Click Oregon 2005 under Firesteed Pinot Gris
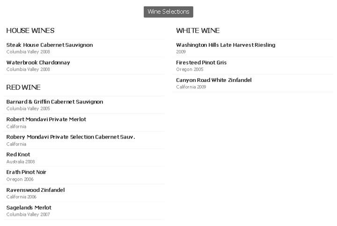This screenshot has width=337, height=226. point(190,69)
